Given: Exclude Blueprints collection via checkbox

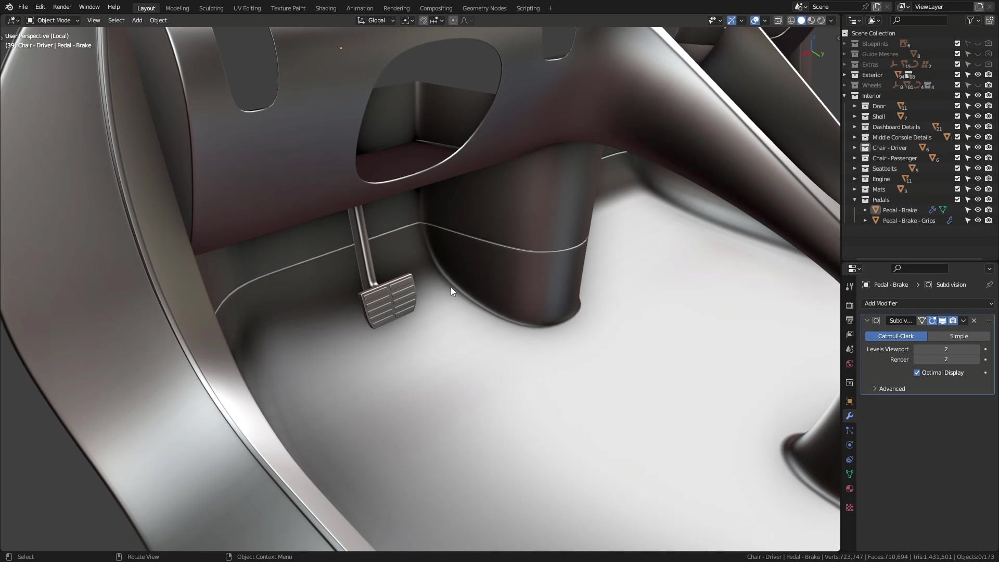Looking at the screenshot, I should (x=957, y=44).
